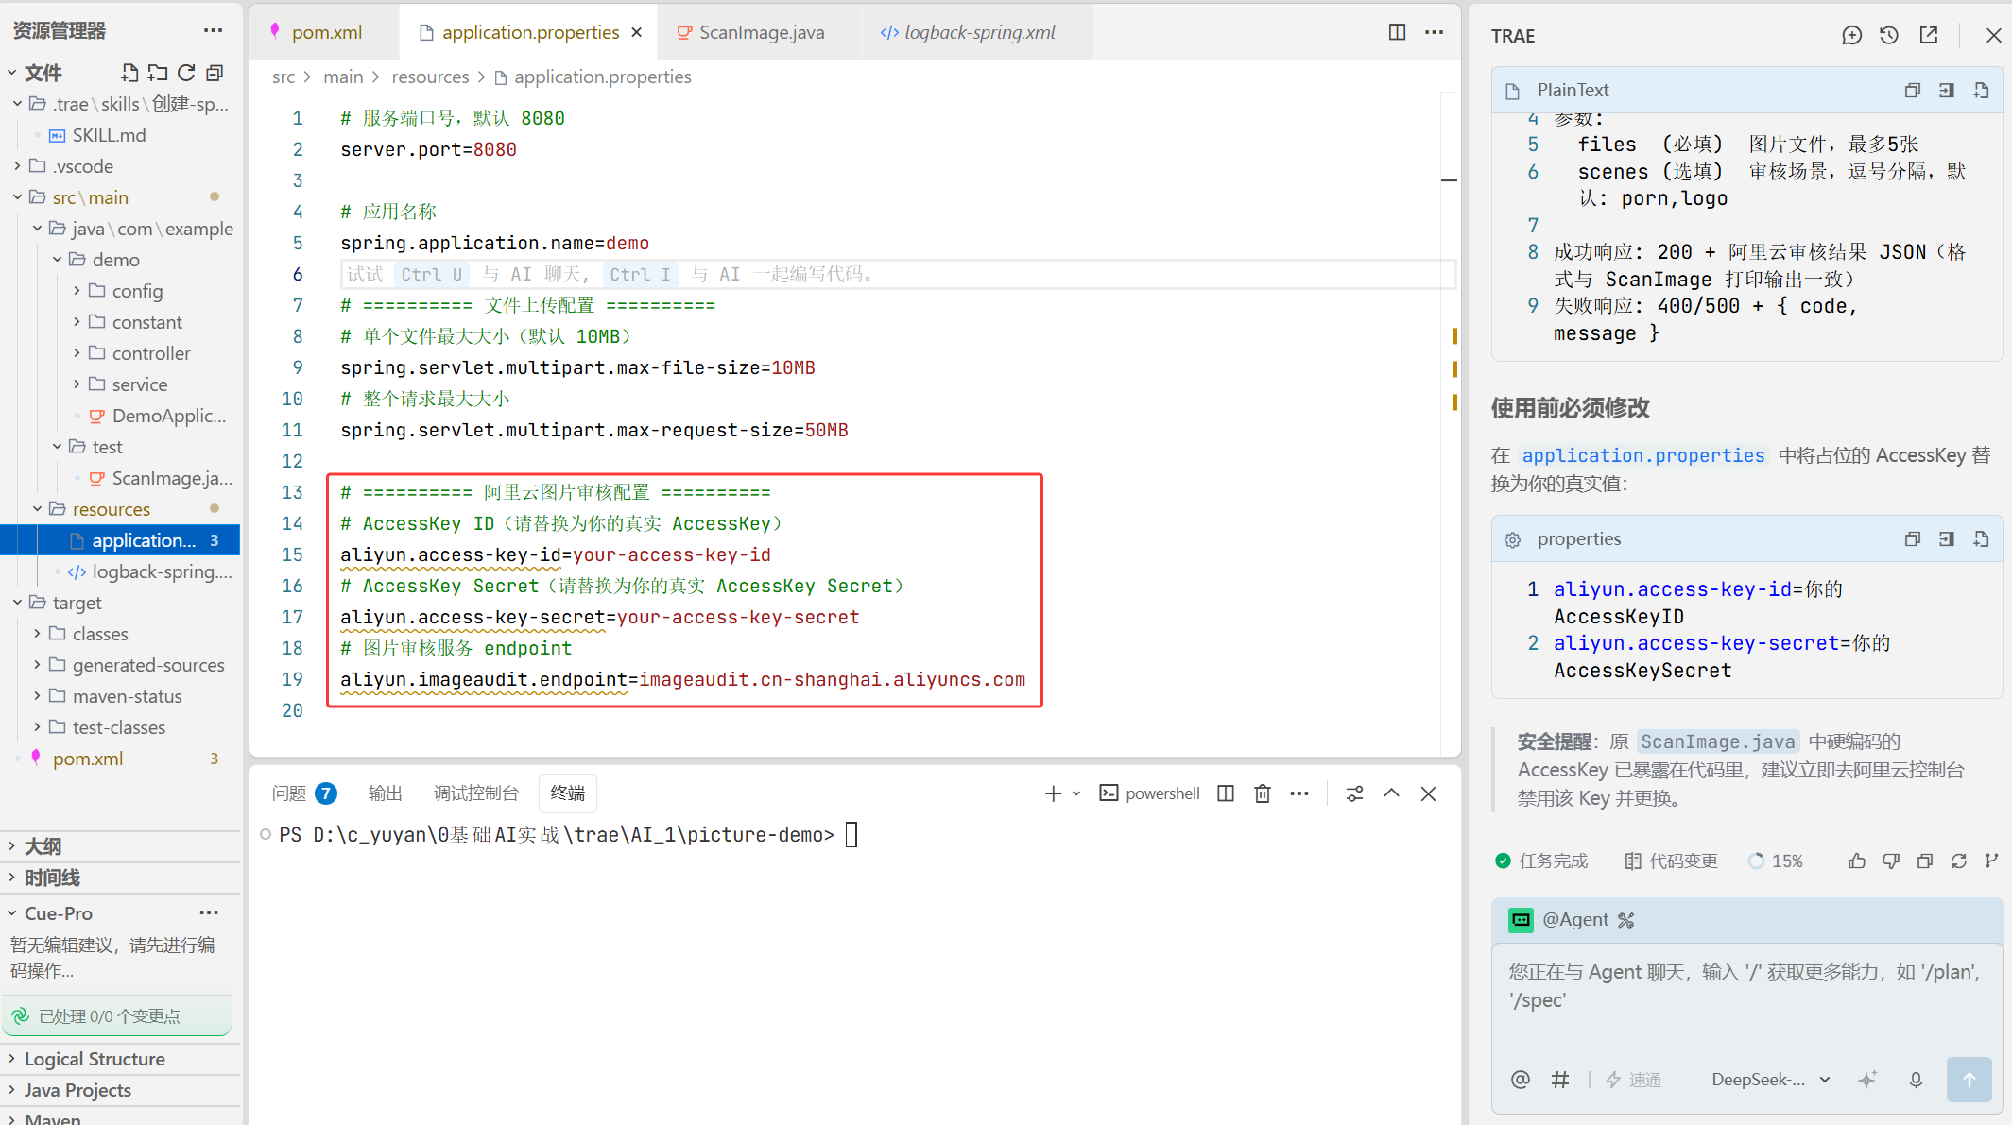
Task: Collapse the target folder
Action: (17, 603)
